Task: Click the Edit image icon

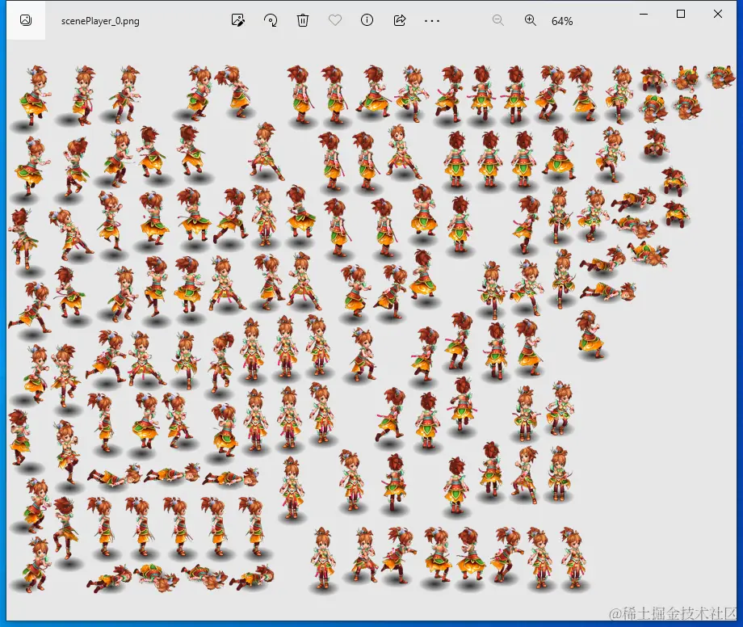Action: tap(238, 20)
